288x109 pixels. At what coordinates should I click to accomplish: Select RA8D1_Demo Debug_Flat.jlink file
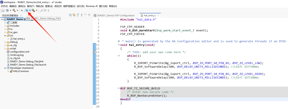pyautogui.click(x=27, y=61)
